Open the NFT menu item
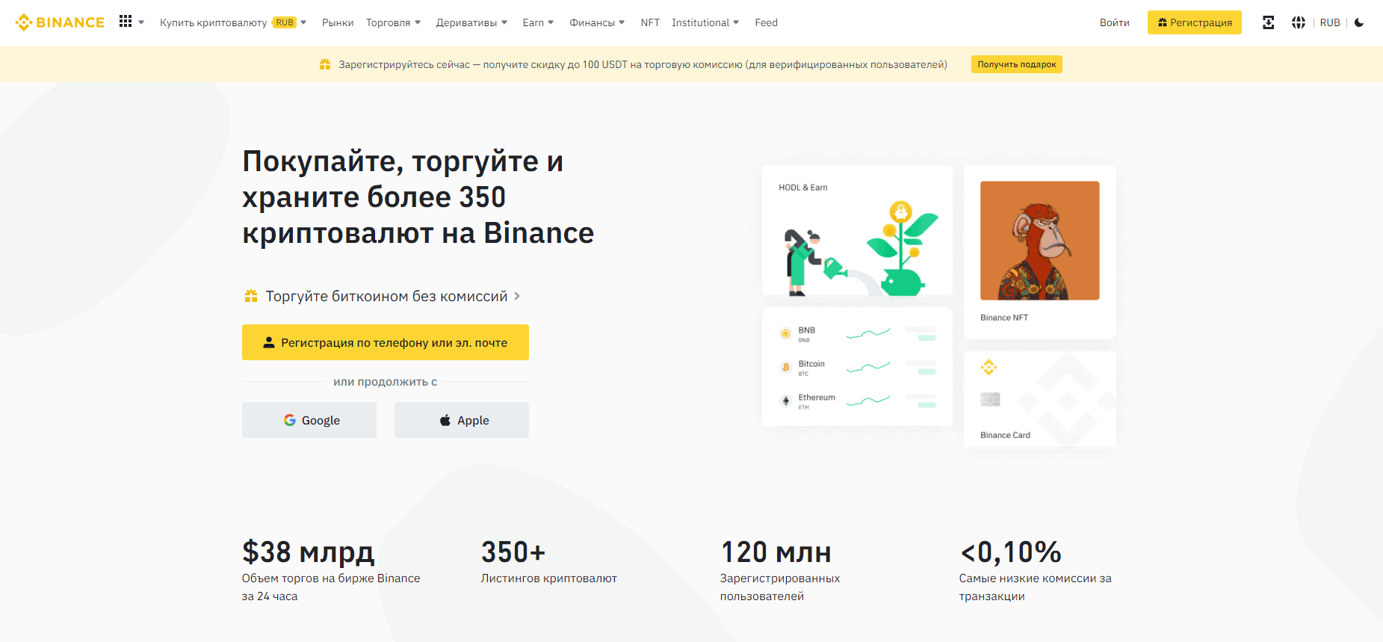The width and height of the screenshot is (1383, 642). 650,22
